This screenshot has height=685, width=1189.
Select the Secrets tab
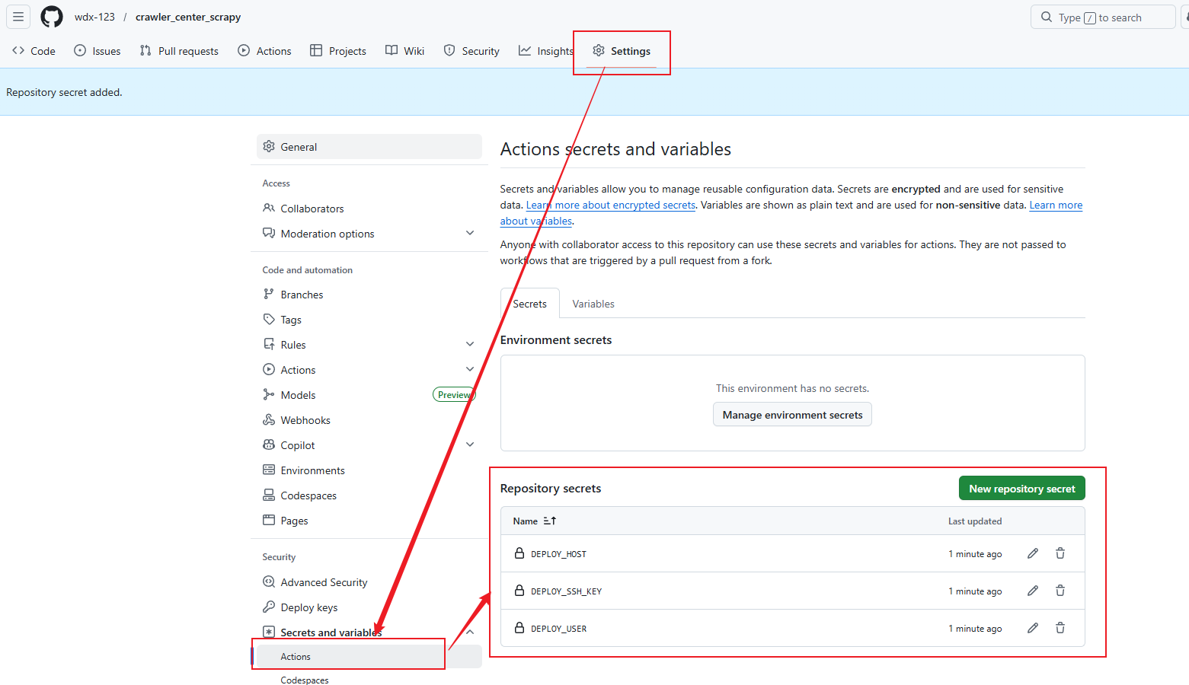tap(530, 304)
